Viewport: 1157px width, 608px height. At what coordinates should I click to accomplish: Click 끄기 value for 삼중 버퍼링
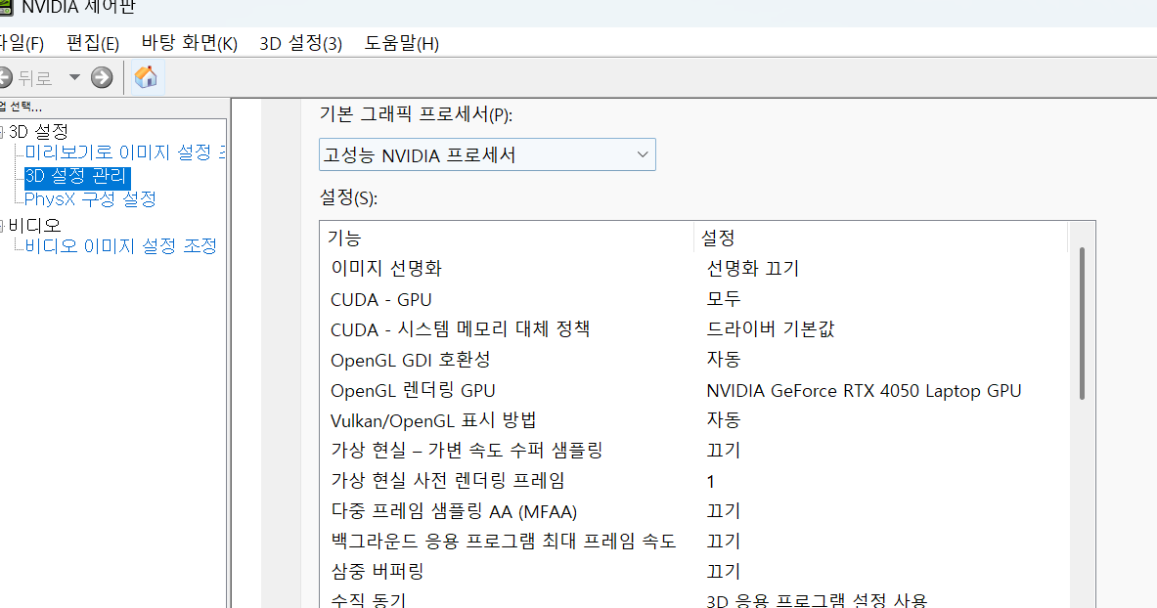coord(724,572)
